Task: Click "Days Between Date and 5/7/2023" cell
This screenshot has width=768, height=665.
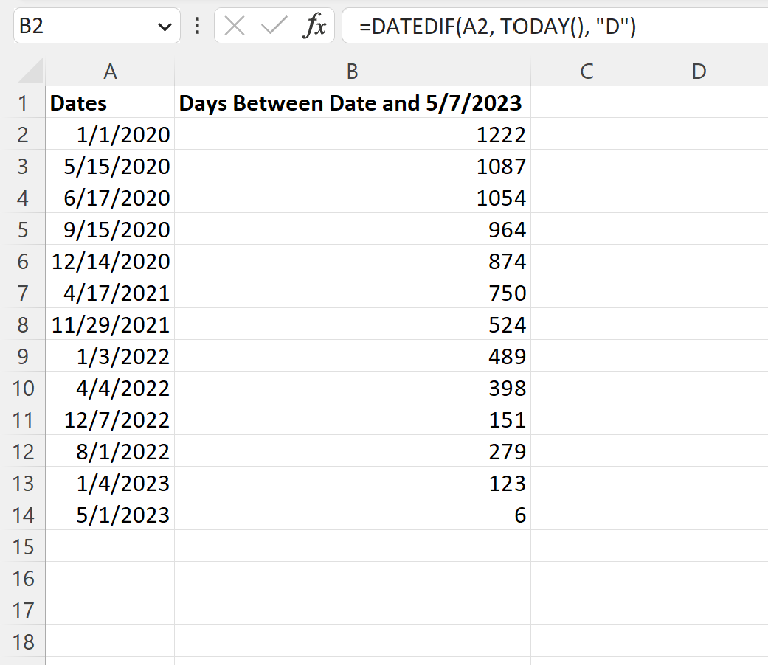Action: [x=353, y=102]
